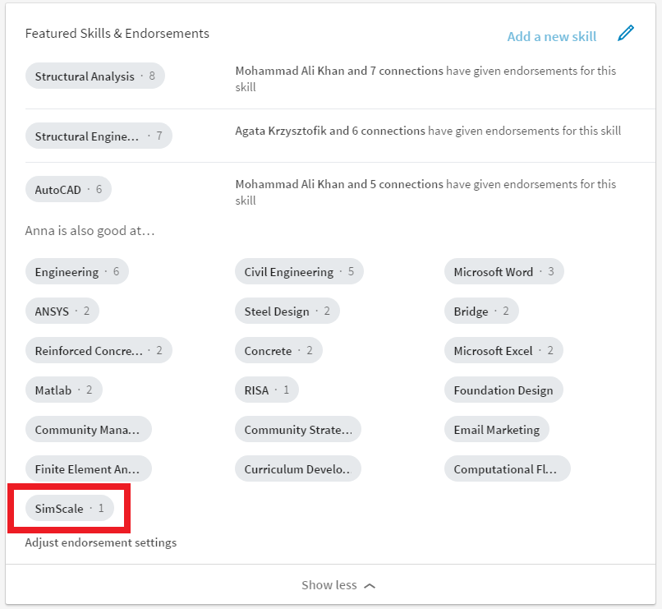
Task: Open the ANSYS skill pill
Action: click(x=62, y=311)
